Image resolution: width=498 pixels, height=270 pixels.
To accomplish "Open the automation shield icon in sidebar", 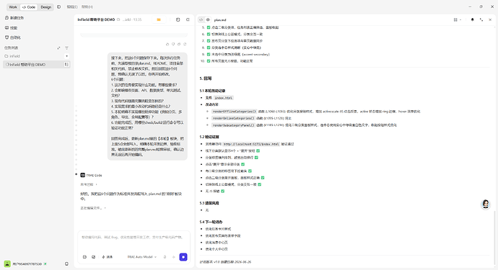I will (6, 37).
